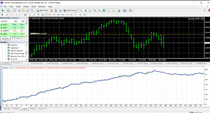Switch to the Favorites tab in Navigator
The image size is (210, 113).
(x=16, y=63)
